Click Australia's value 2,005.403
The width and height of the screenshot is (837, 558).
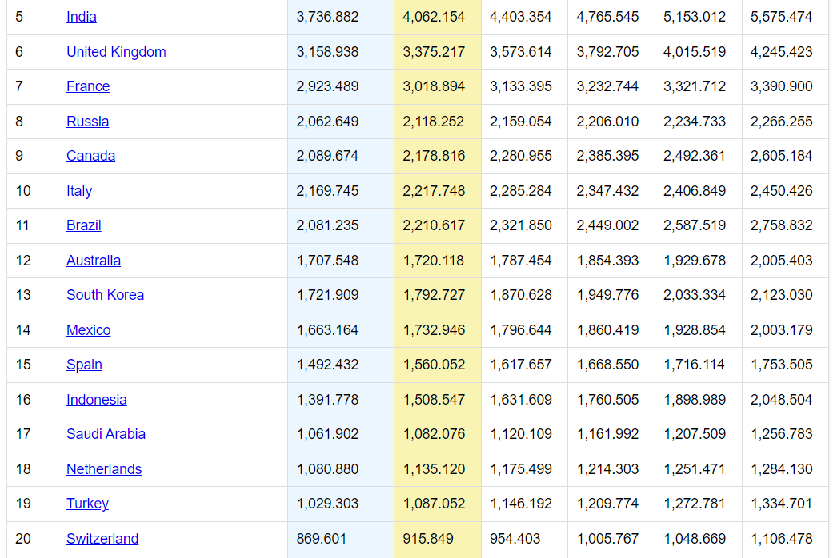click(x=781, y=261)
